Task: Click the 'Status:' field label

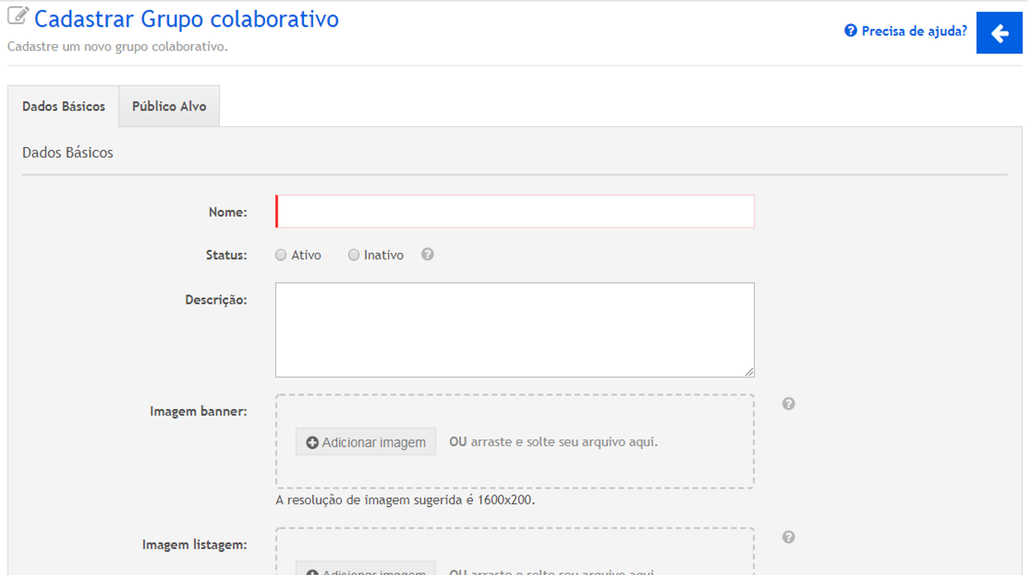Action: point(226,255)
